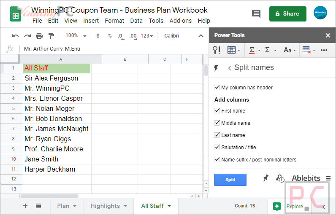Select column A header
Viewport: 336px width, 215px height.
tap(61, 59)
